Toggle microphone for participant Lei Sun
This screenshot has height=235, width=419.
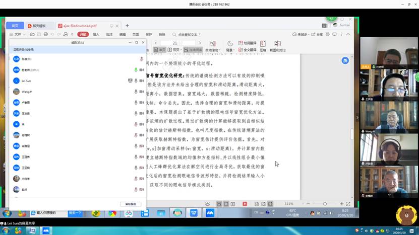pyautogui.click(x=136, y=81)
